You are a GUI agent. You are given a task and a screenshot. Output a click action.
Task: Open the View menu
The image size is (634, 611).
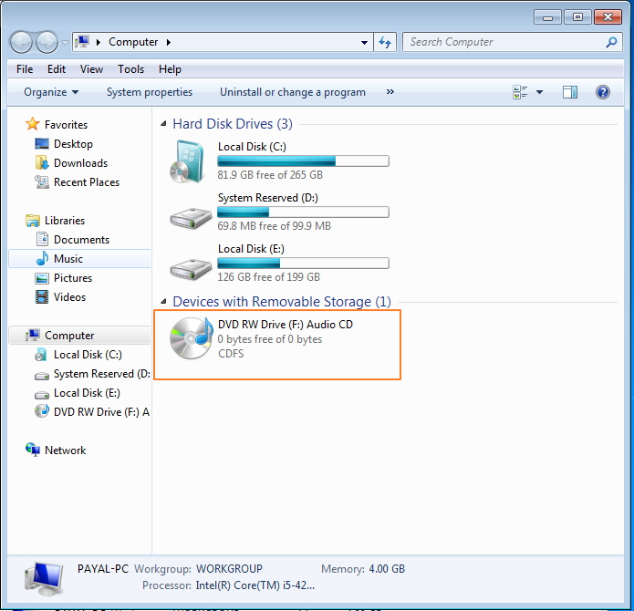click(91, 69)
